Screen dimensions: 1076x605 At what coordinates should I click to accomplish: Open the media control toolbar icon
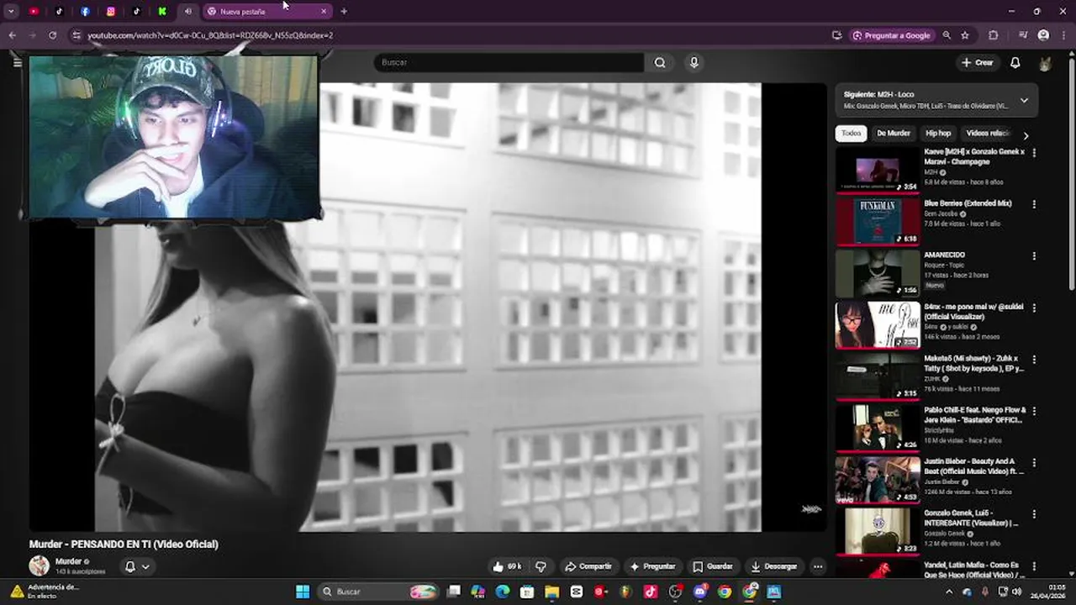(1022, 35)
